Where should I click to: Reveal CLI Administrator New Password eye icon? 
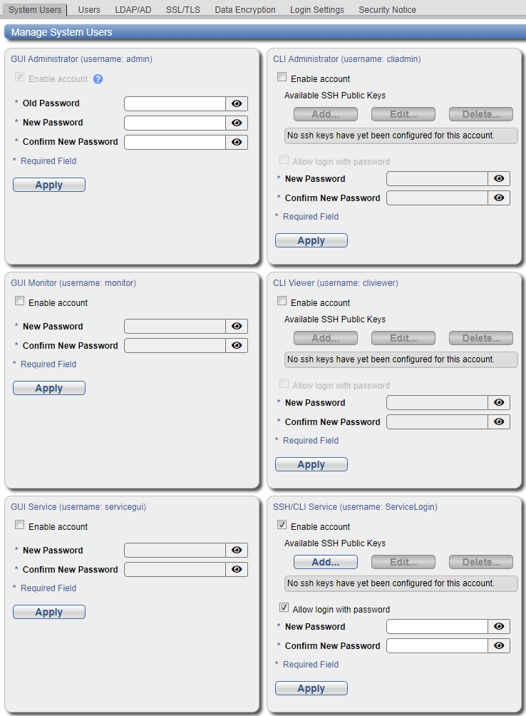point(499,179)
